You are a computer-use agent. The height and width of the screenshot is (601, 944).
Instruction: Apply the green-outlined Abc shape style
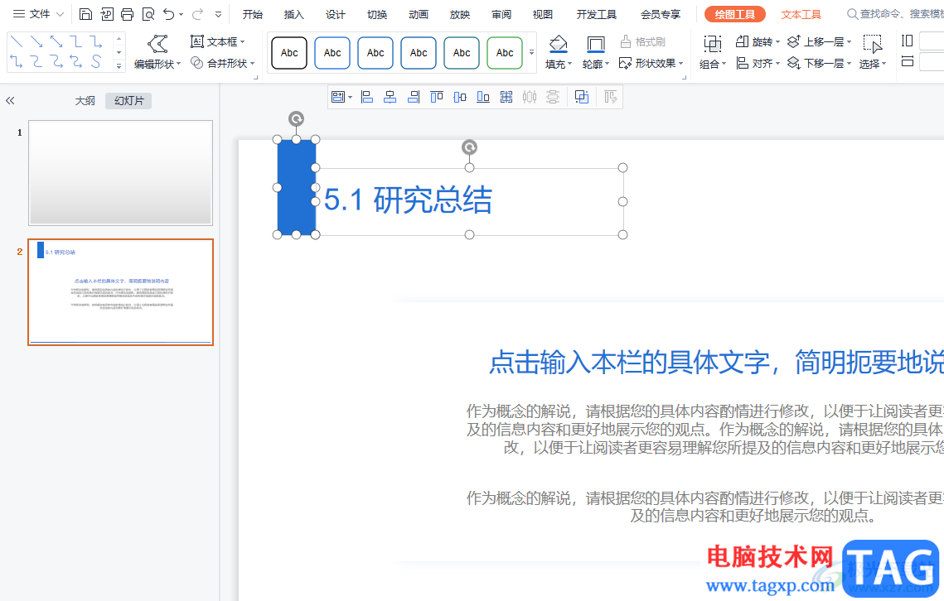[505, 52]
